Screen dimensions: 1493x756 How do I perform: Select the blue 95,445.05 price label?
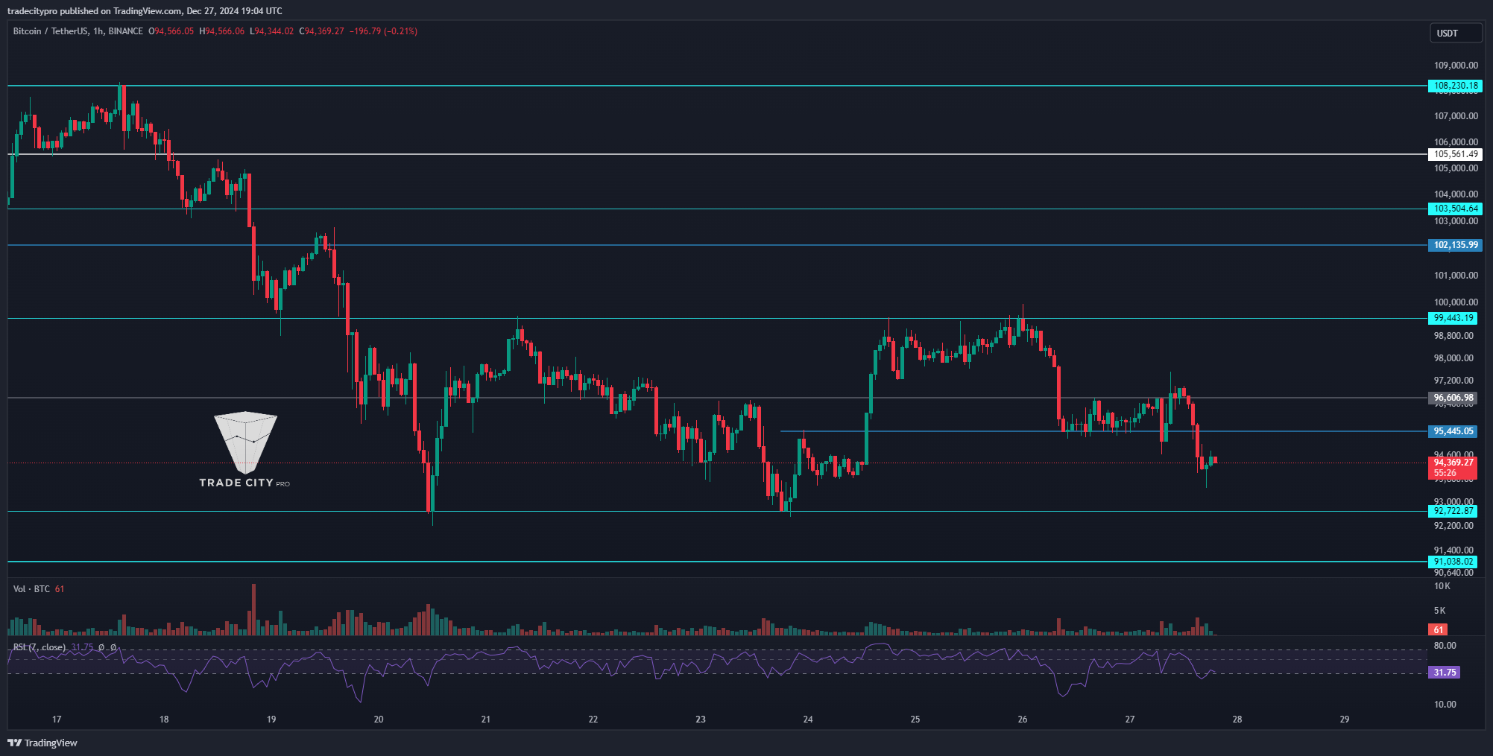pos(1453,431)
